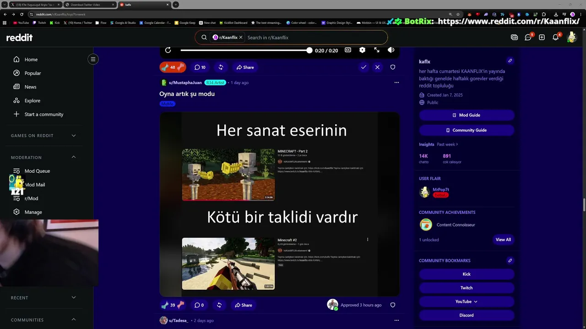Image resolution: width=586 pixels, height=329 pixels.
Task: Downvote the post with 39 points
Action: coord(181,305)
